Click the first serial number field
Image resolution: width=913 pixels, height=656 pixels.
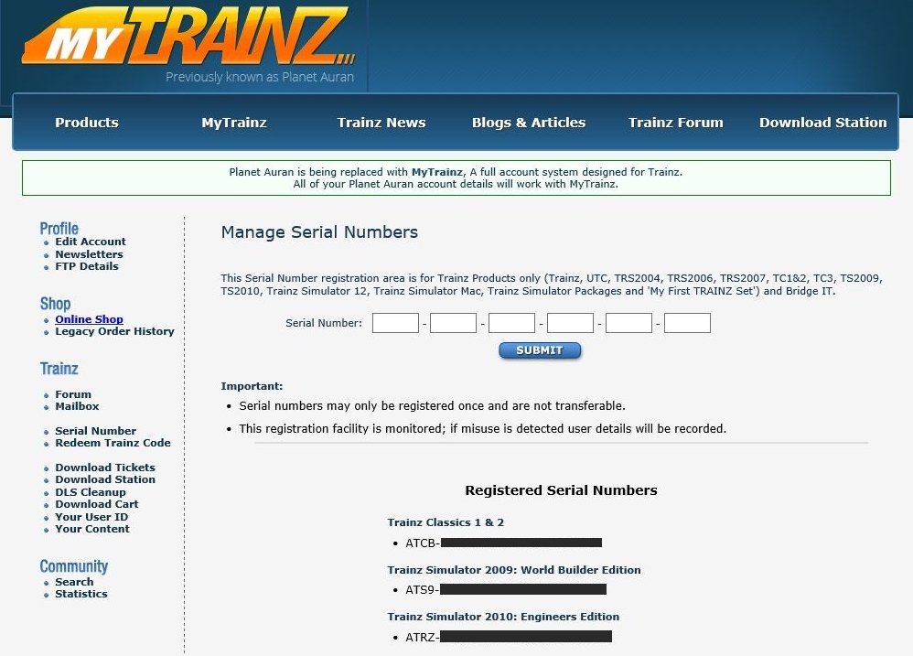pos(395,323)
